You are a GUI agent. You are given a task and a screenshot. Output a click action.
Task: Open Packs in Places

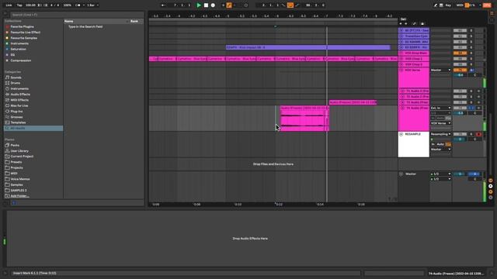(15, 145)
